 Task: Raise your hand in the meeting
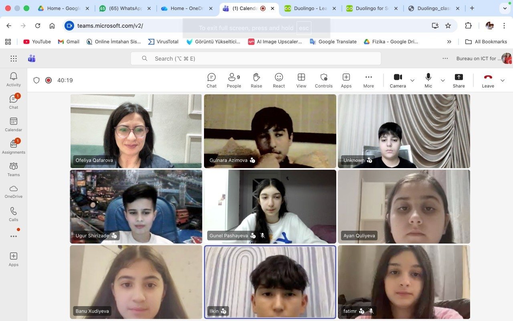click(x=256, y=80)
